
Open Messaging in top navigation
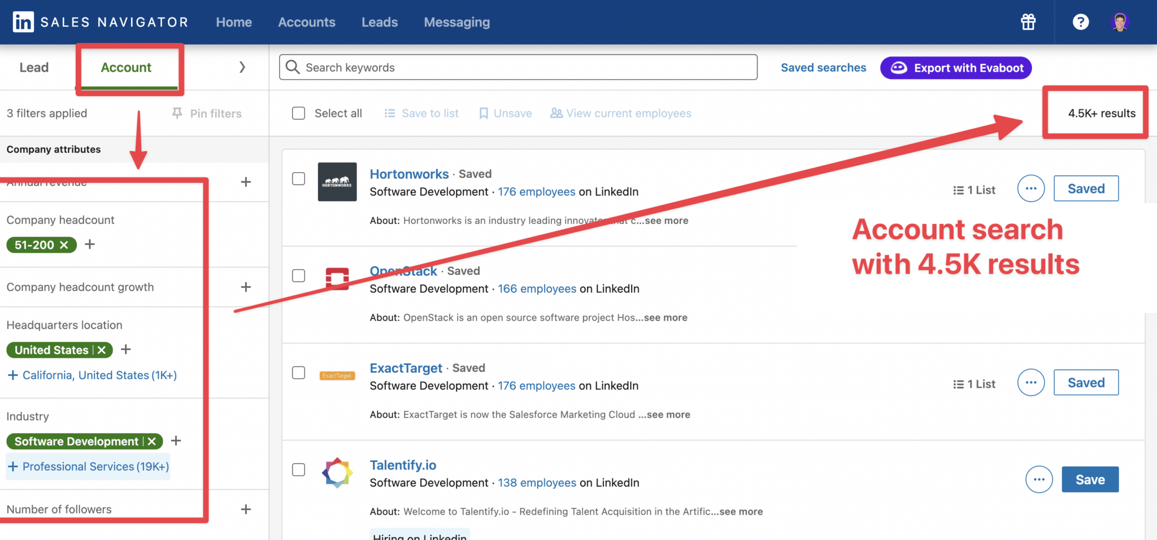[457, 22]
